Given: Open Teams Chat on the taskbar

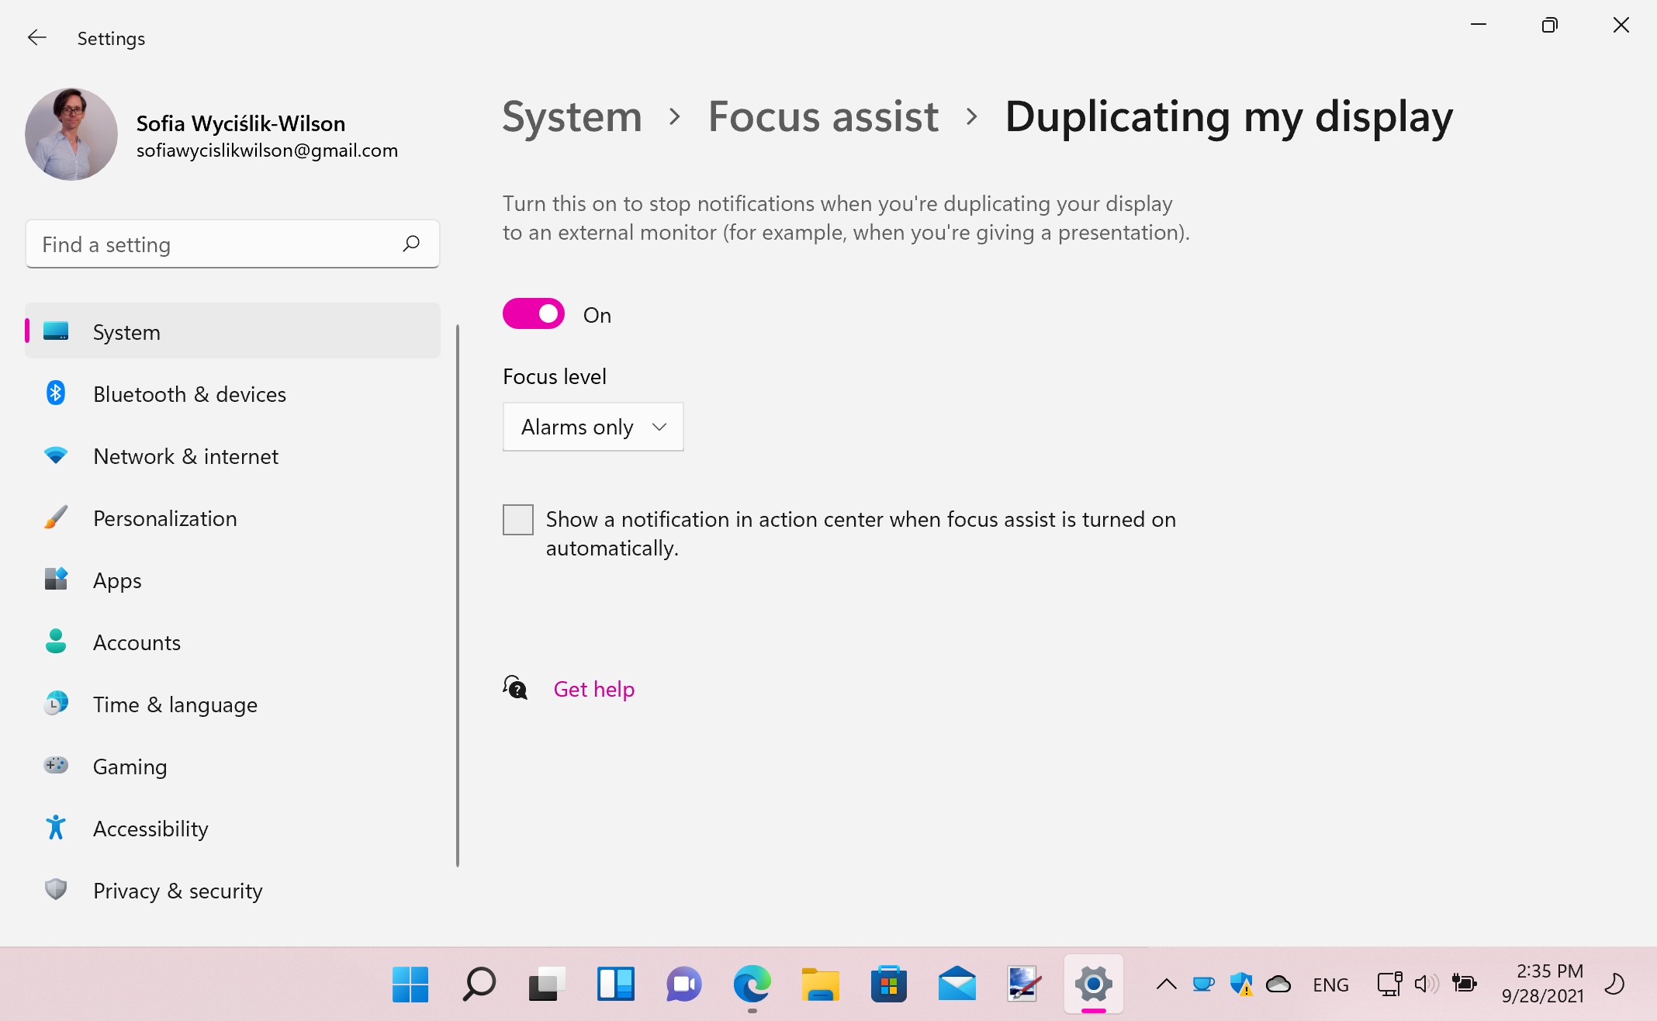Looking at the screenshot, I should pyautogui.click(x=683, y=985).
